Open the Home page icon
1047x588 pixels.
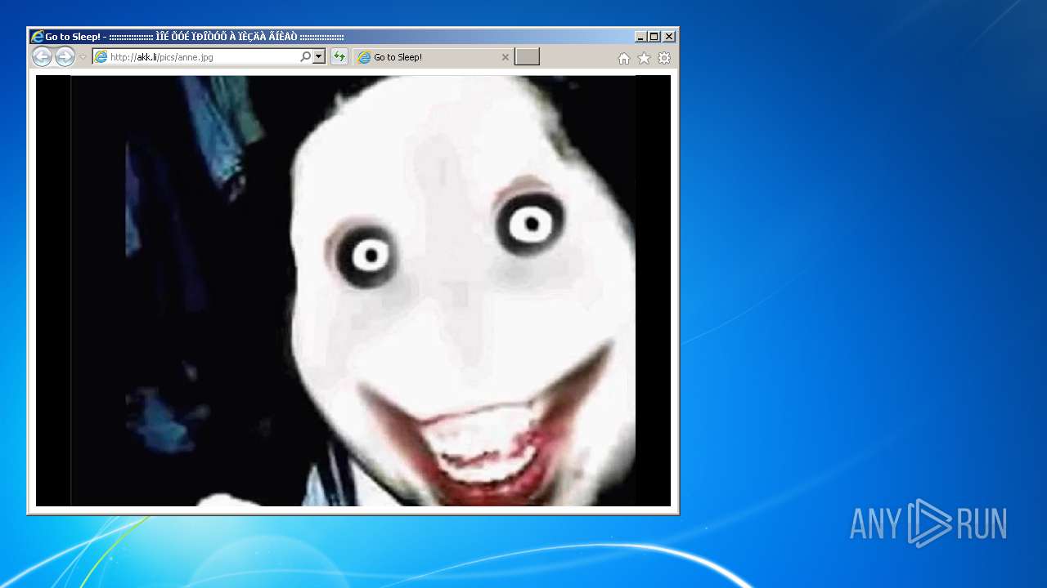coord(624,58)
